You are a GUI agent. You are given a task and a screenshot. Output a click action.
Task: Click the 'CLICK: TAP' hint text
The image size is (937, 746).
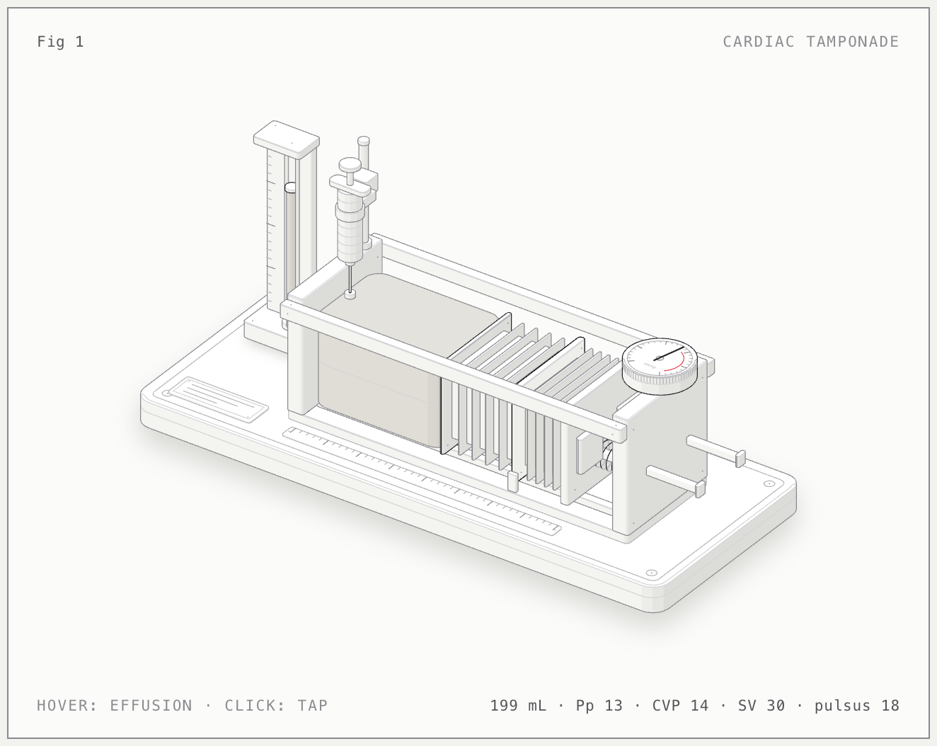click(276, 705)
